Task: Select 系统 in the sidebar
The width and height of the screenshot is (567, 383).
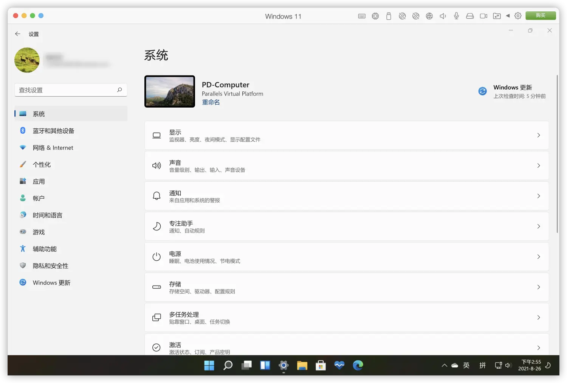Action: pos(71,114)
